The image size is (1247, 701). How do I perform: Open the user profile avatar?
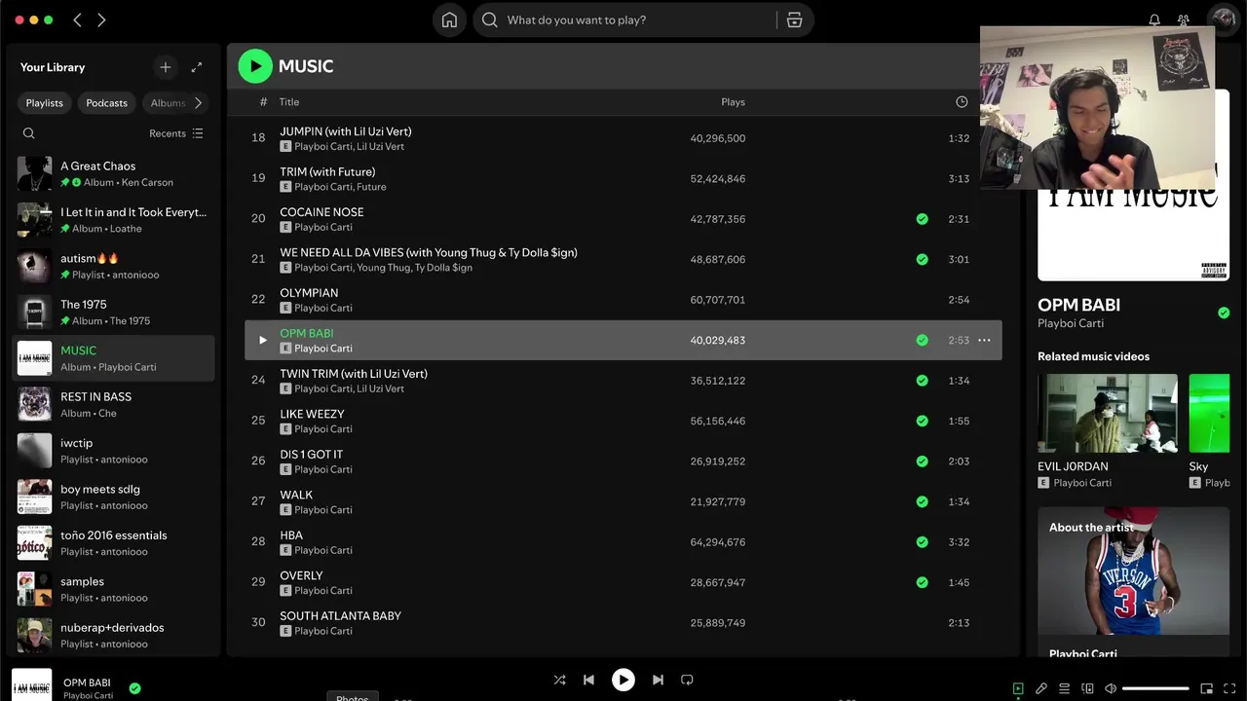click(1222, 18)
